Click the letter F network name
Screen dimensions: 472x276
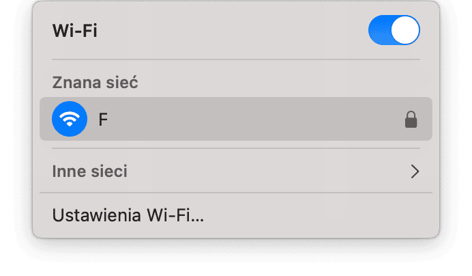tap(104, 120)
